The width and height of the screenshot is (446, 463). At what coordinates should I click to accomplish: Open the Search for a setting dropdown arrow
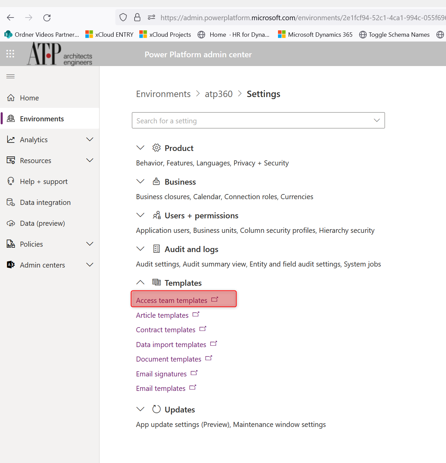(x=377, y=120)
